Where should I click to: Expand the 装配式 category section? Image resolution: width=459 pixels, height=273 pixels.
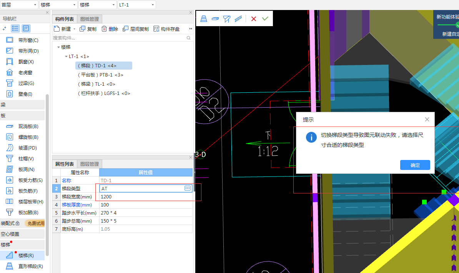point(10,223)
